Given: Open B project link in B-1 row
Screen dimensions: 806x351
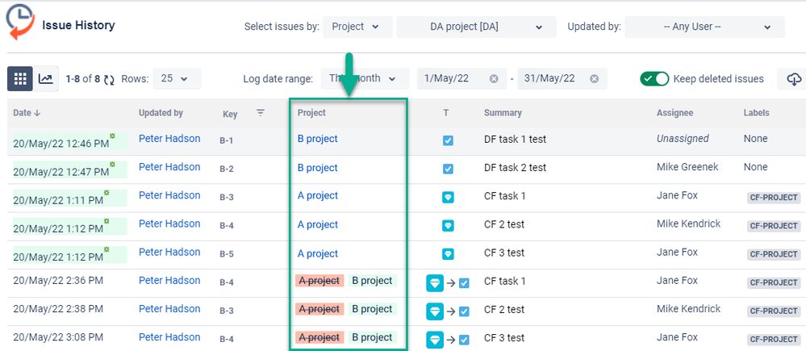Looking at the screenshot, I should click(x=318, y=139).
